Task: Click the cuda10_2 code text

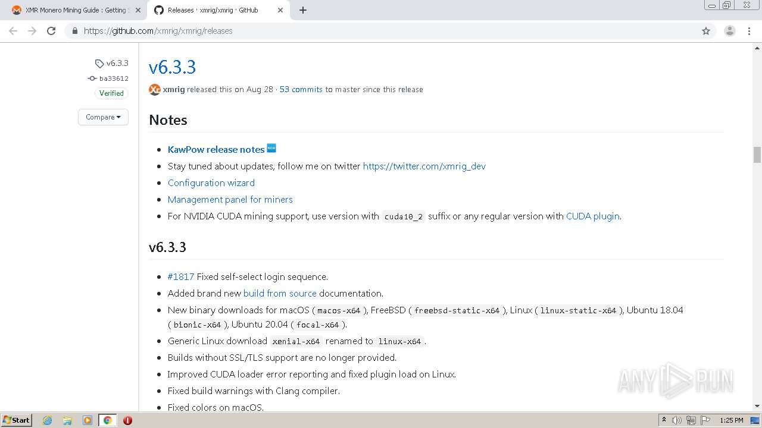Action: coord(404,216)
